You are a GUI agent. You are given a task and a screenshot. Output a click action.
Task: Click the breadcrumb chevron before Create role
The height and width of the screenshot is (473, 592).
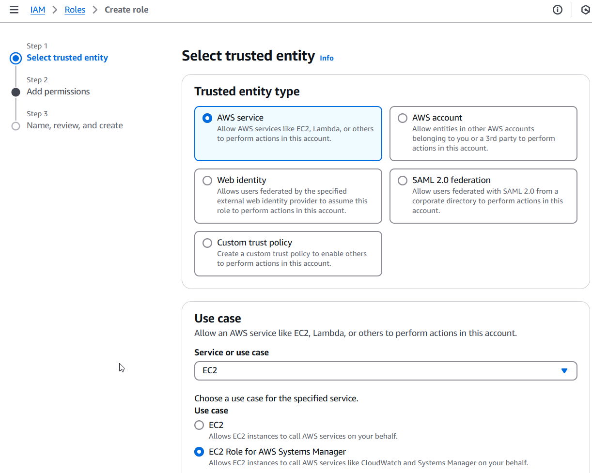[95, 10]
